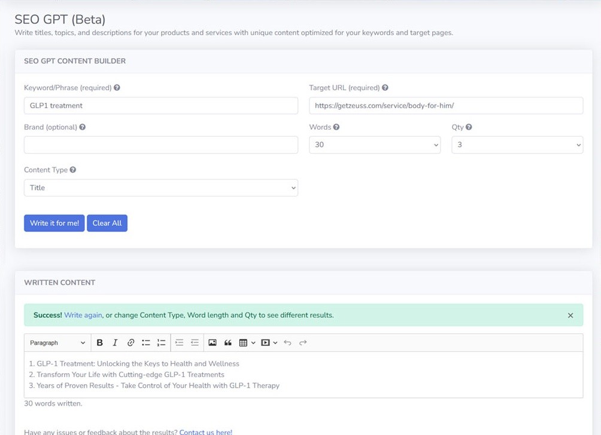Click the decrease indent icon

point(195,343)
